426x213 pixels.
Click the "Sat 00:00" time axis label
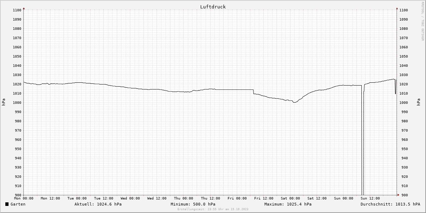pos(290,198)
